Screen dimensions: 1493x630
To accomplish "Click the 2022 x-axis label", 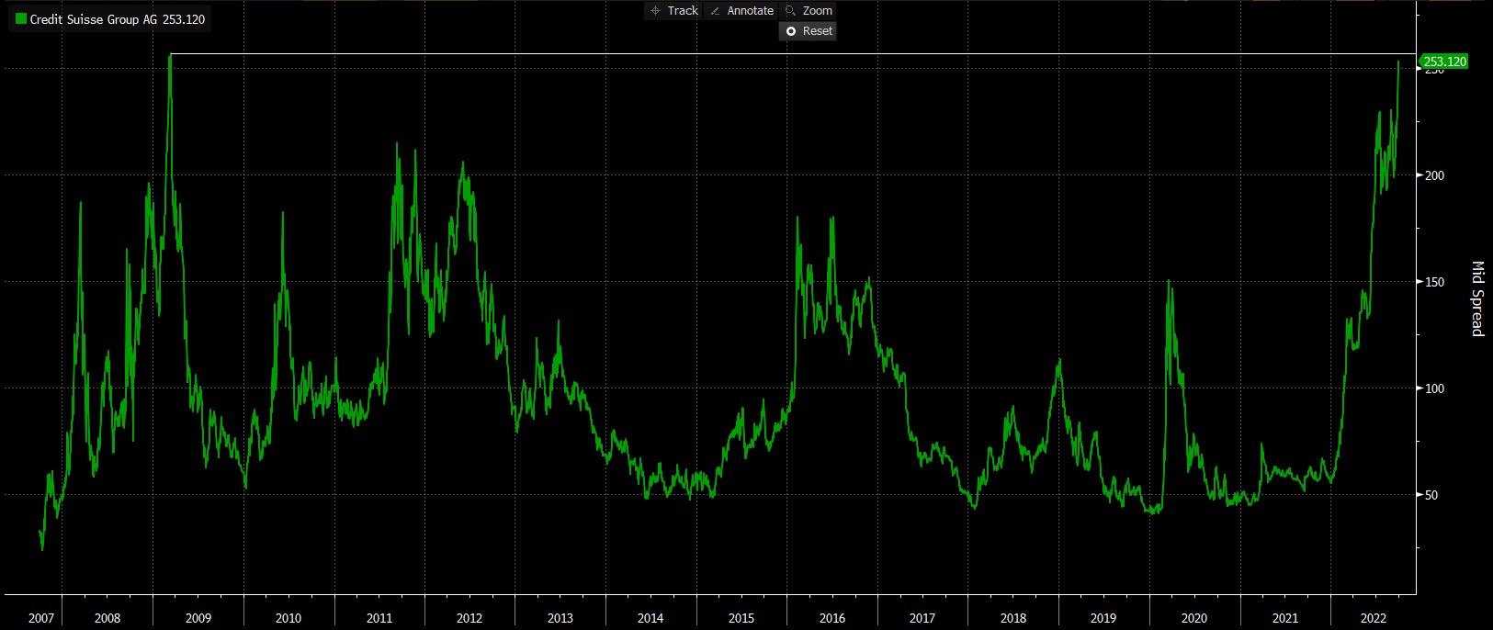I will [1374, 618].
